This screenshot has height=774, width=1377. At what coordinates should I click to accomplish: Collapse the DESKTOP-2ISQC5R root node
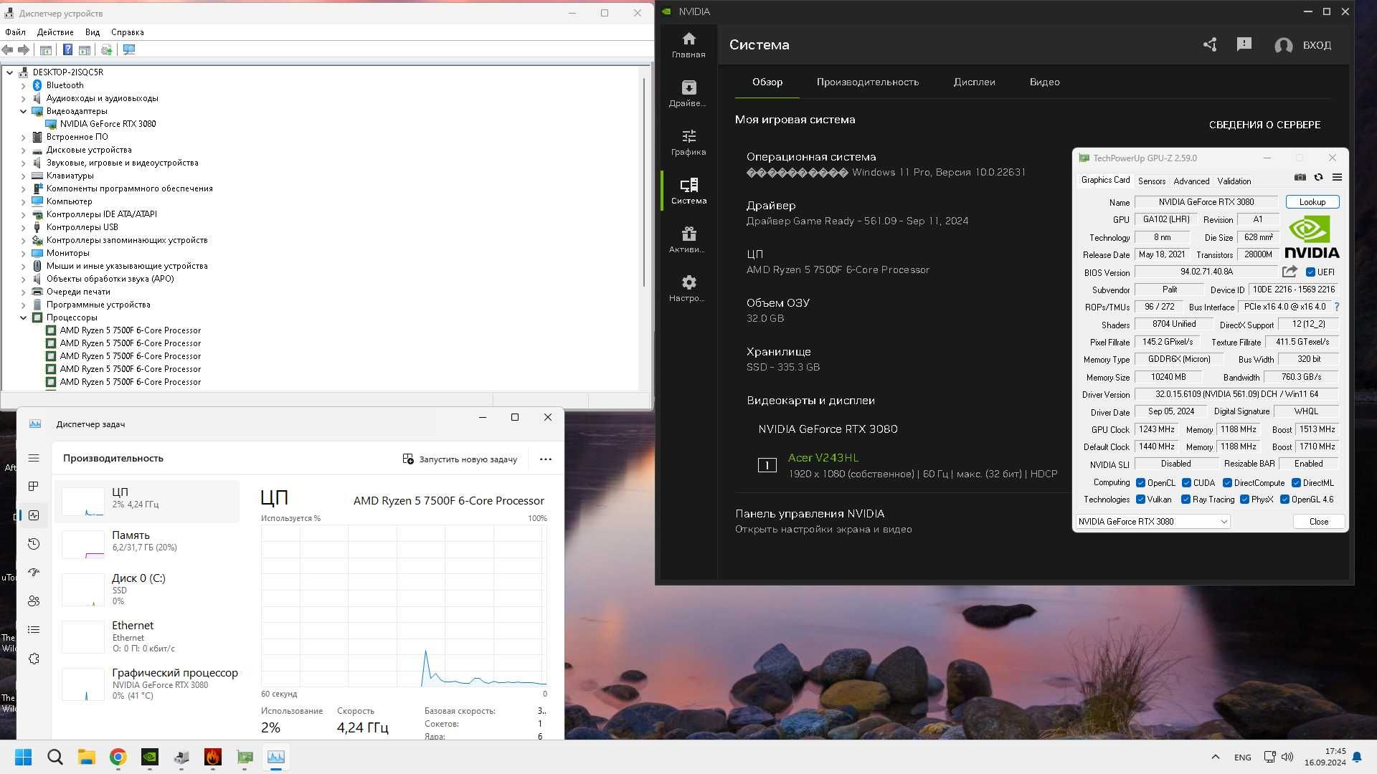9,72
